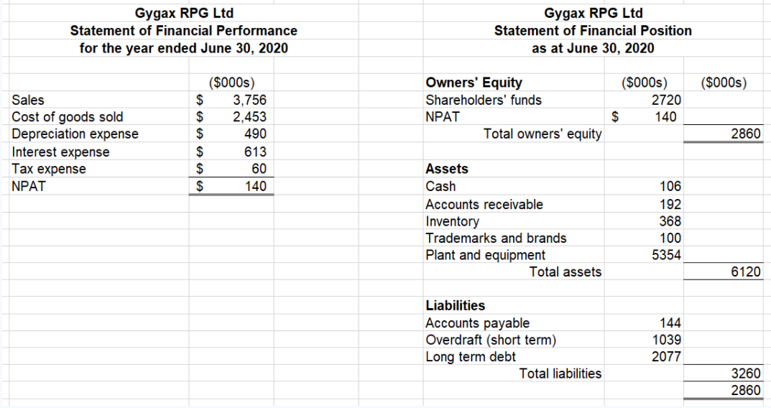Click 'Accounts receivable' label
This screenshot has width=771, height=408.
click(484, 204)
